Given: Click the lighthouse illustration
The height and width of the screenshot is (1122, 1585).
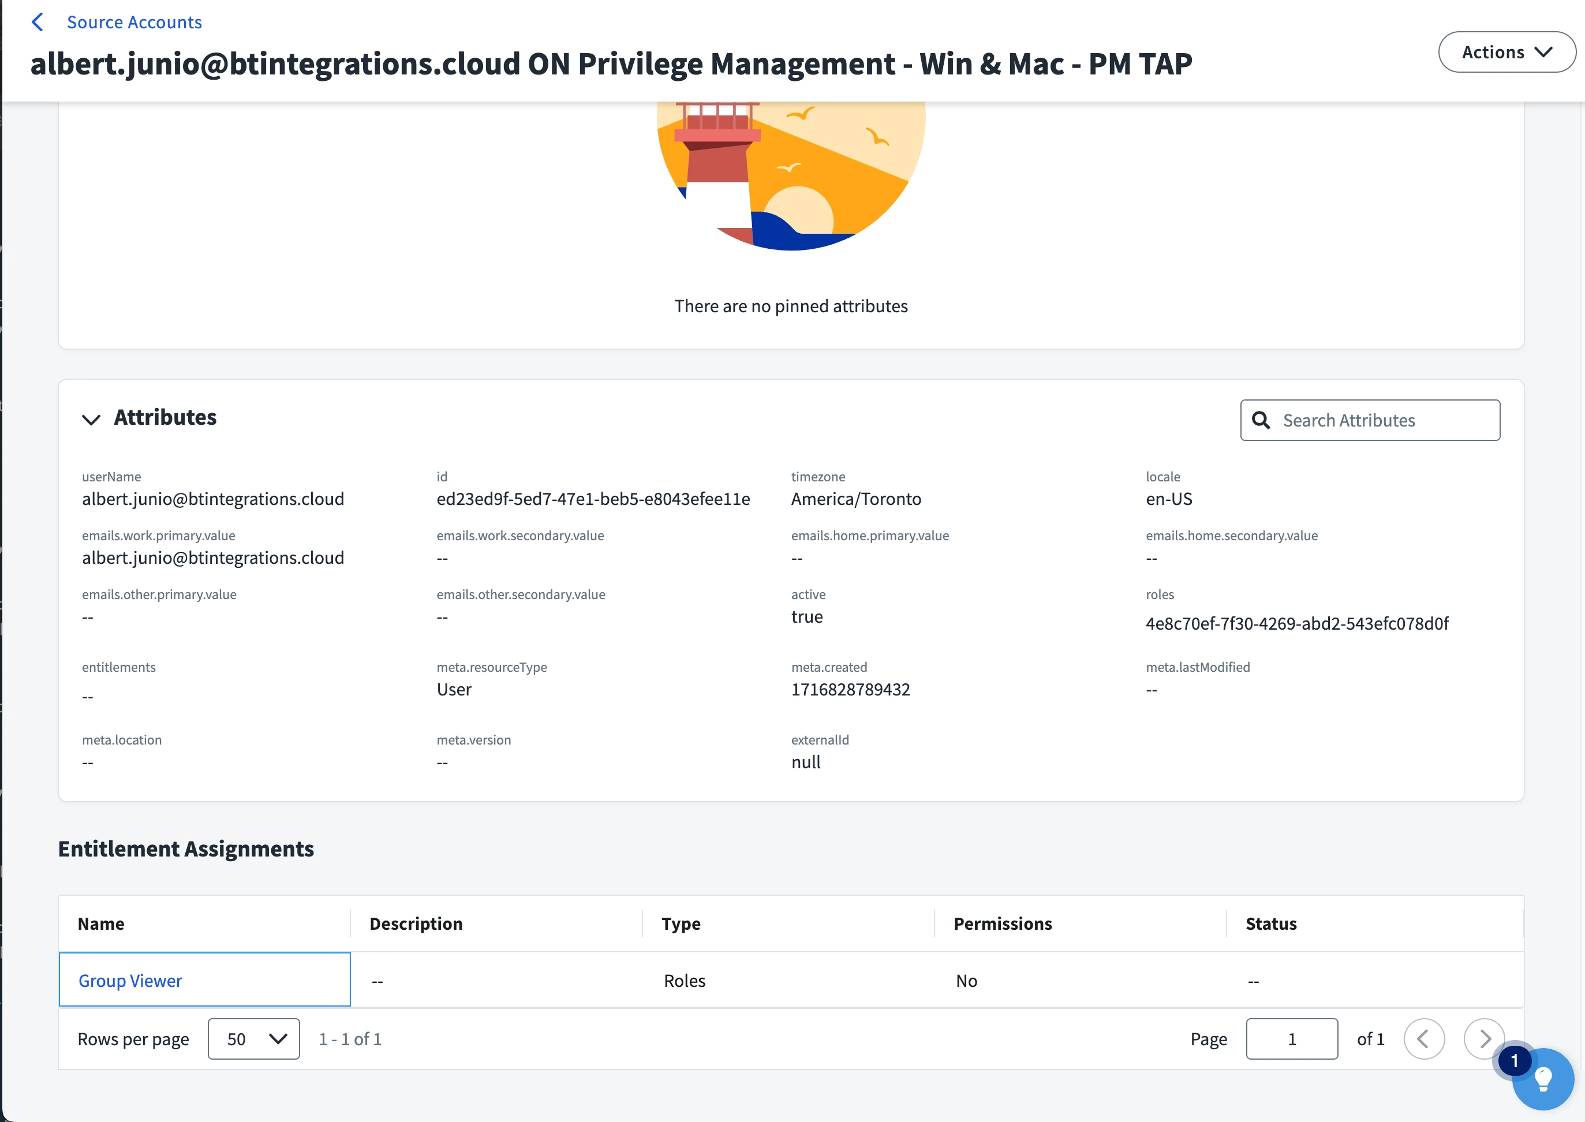Looking at the screenshot, I should click(791, 176).
